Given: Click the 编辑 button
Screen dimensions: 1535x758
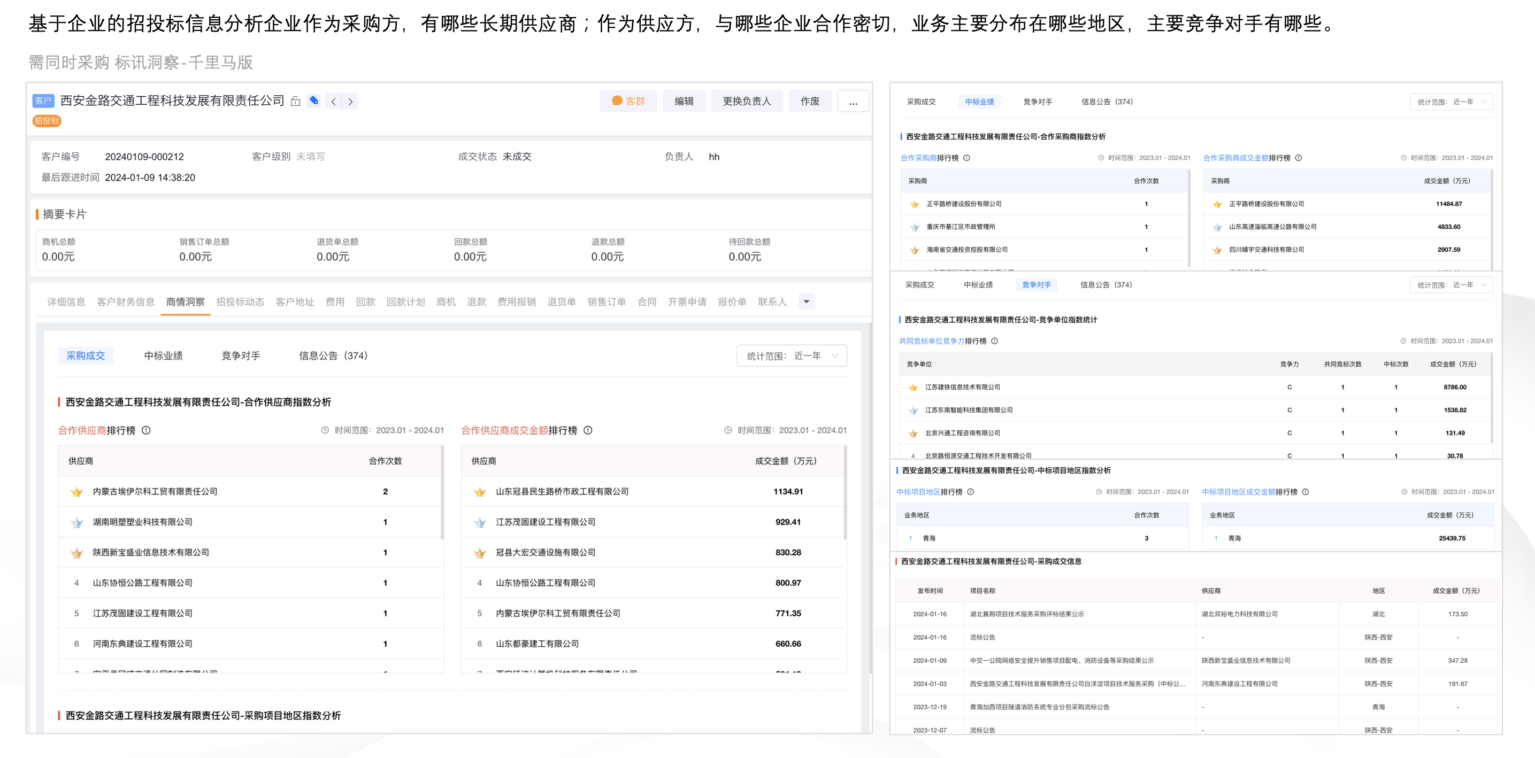Looking at the screenshot, I should (684, 101).
